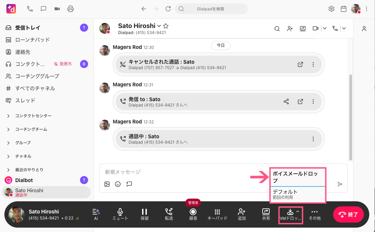
Task: Select デフォルト voicemail drop option
Action: click(x=298, y=194)
